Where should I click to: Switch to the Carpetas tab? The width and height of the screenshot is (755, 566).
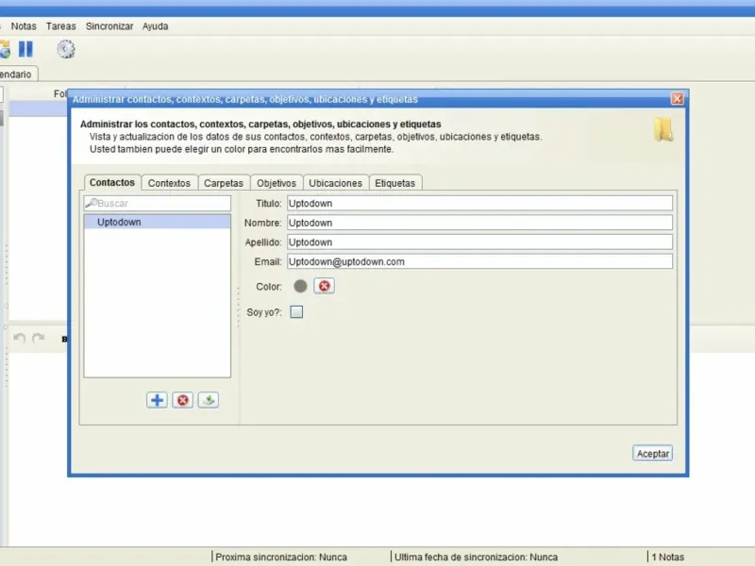[x=224, y=183]
